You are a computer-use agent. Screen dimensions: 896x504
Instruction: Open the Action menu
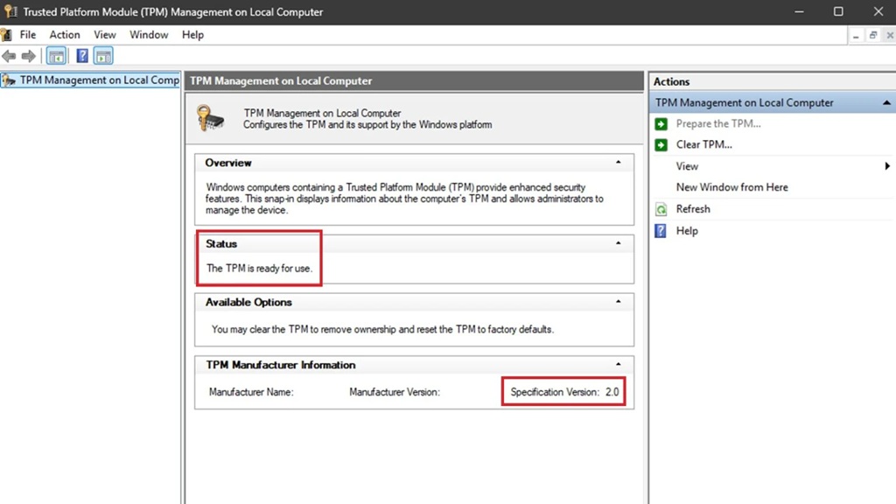[x=65, y=35]
